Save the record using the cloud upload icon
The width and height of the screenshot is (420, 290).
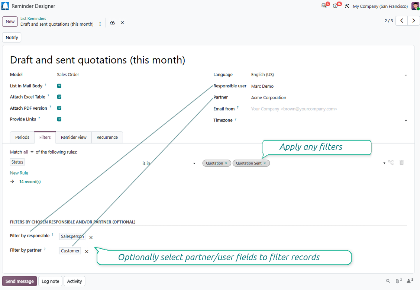click(113, 23)
